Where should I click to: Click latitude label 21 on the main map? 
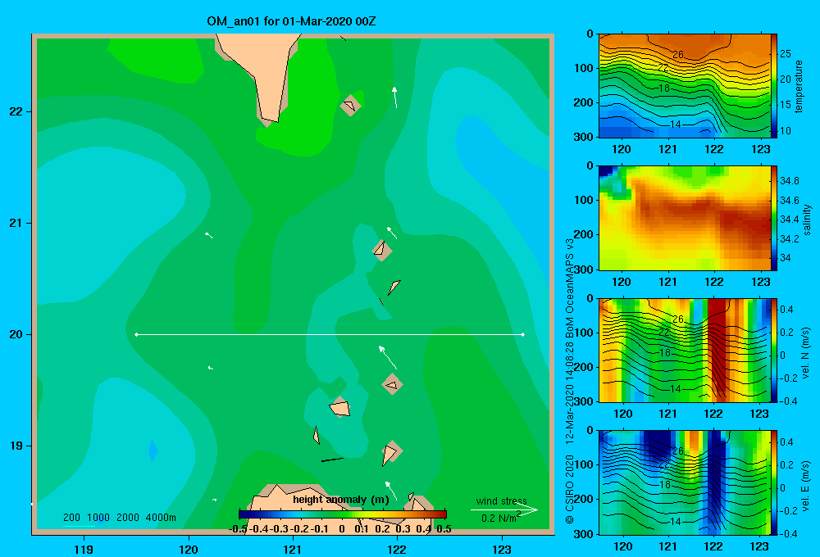(16, 223)
